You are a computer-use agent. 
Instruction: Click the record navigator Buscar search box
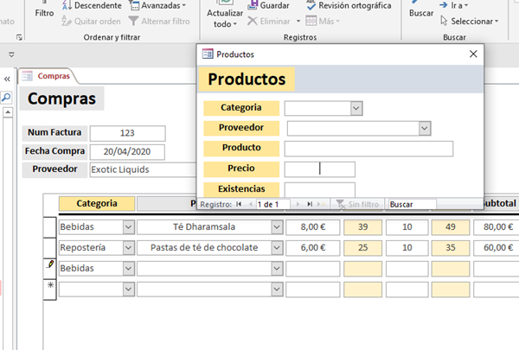[x=410, y=204]
